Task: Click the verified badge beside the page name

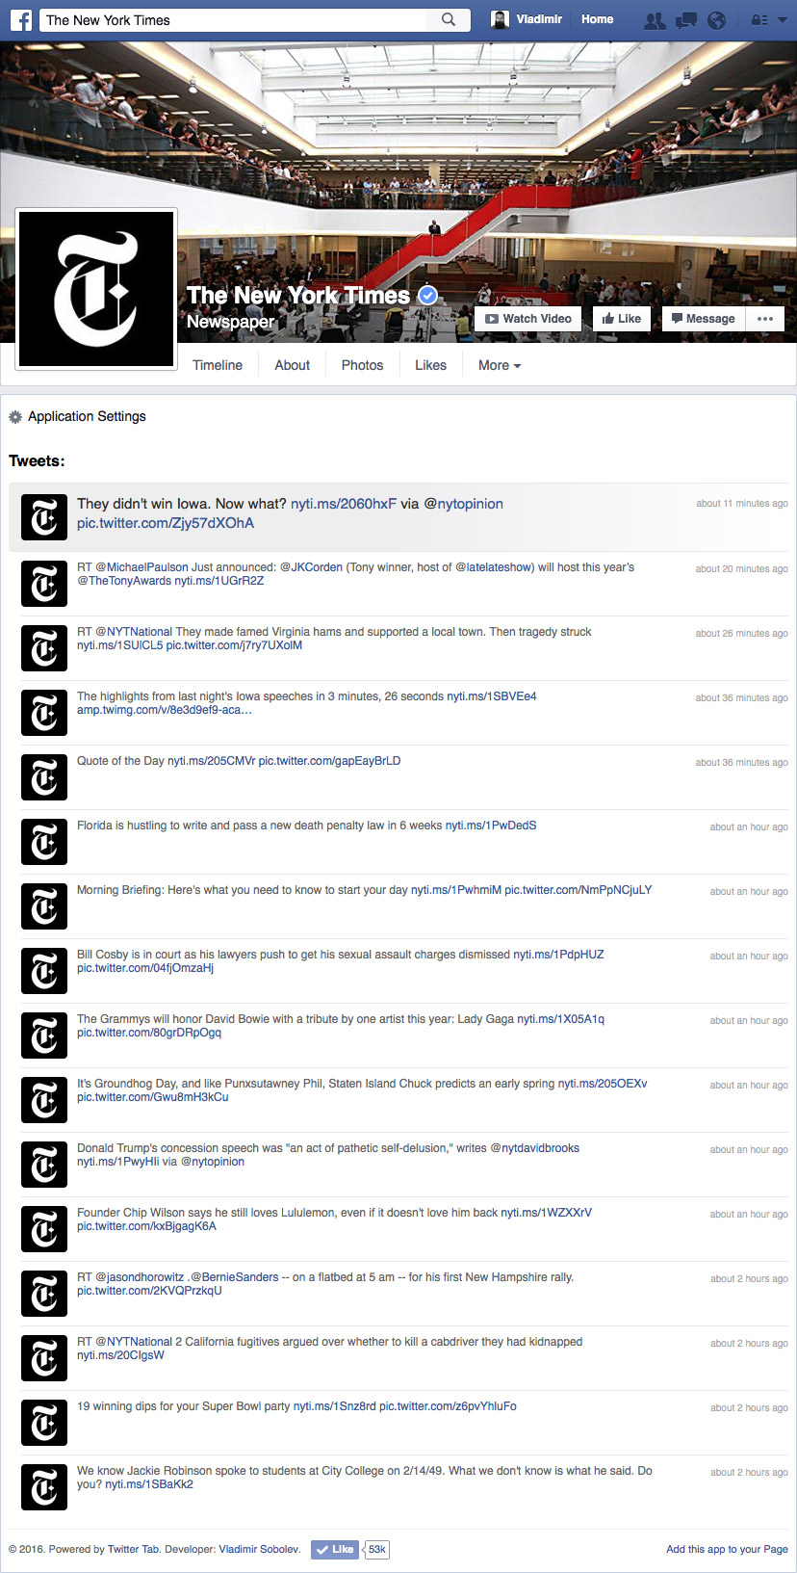Action: (x=427, y=296)
